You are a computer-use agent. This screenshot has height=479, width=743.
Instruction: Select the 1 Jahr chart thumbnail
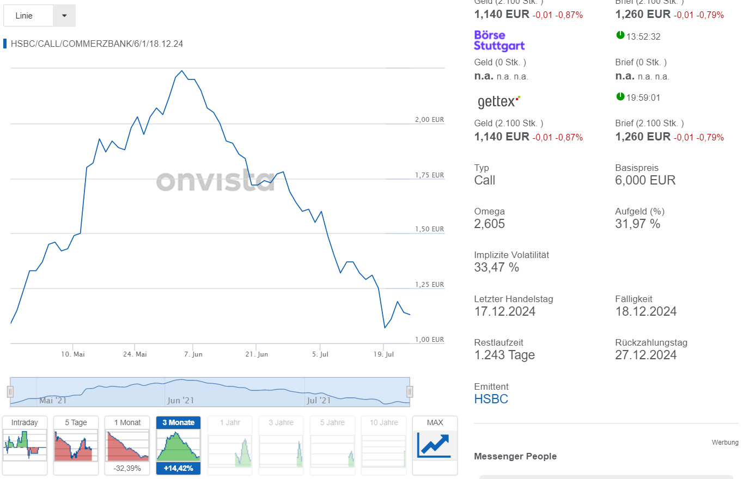point(229,445)
